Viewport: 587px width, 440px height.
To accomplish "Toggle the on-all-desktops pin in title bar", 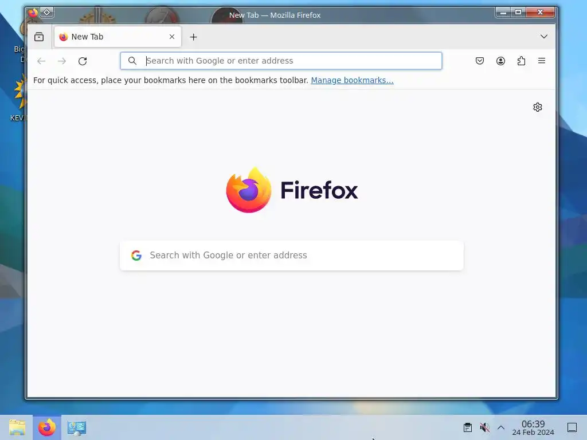I will (x=47, y=13).
